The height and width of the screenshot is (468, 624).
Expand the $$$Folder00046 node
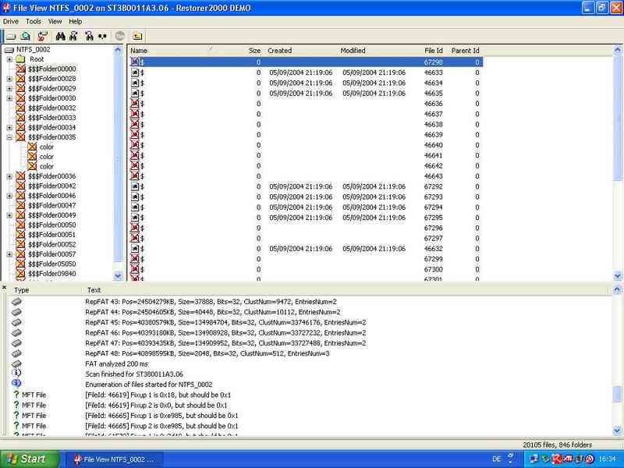coord(9,196)
